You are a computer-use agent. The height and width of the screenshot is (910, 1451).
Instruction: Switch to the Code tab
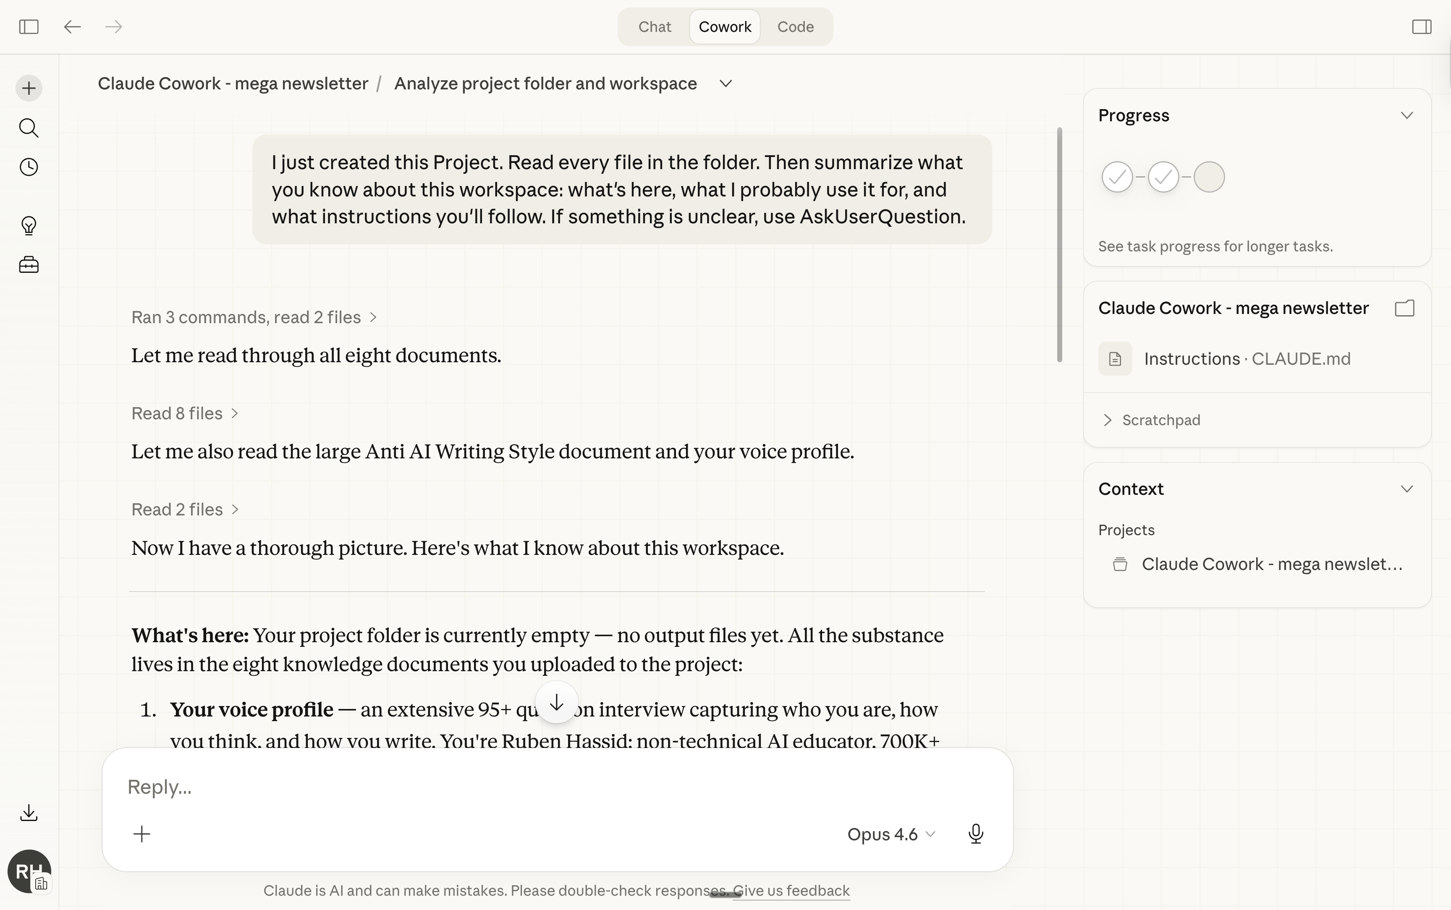click(795, 26)
